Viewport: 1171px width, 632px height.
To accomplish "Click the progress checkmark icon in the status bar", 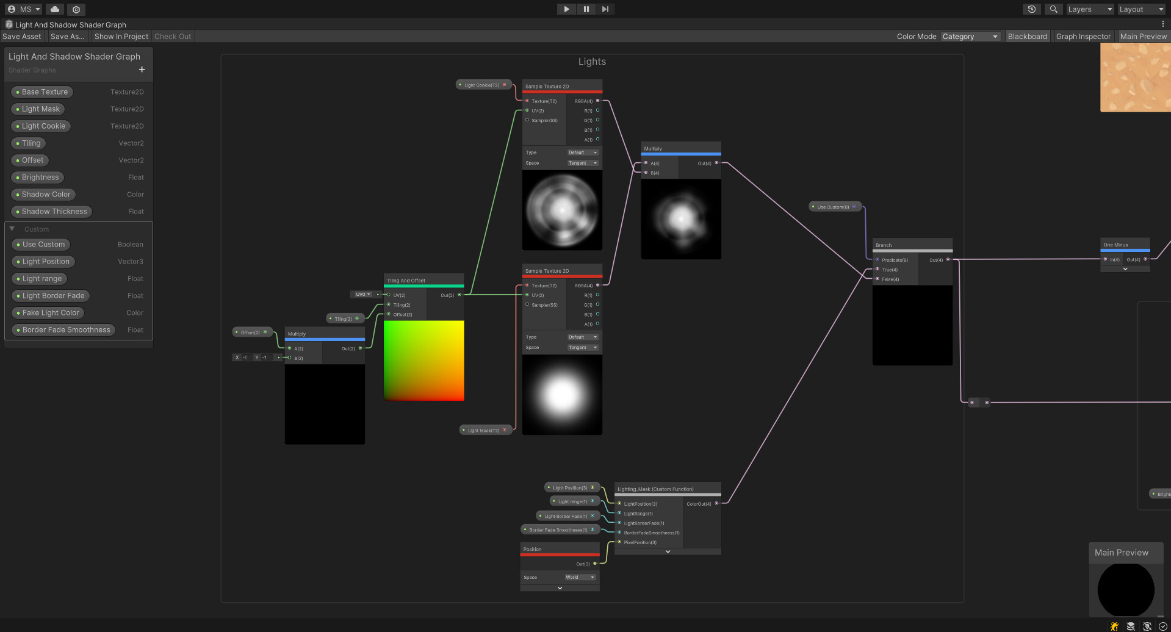I will pos(1164,626).
